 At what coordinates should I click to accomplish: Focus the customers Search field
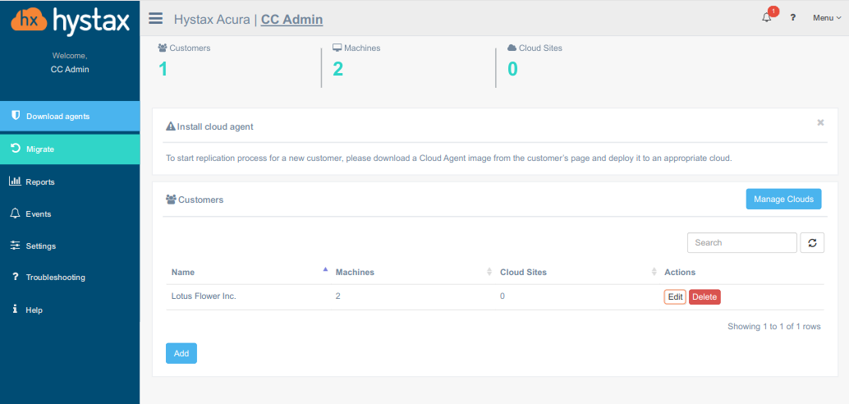741,243
